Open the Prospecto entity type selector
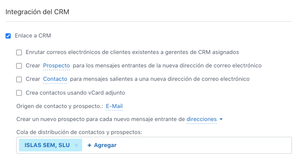301x164 pixels. point(56,65)
